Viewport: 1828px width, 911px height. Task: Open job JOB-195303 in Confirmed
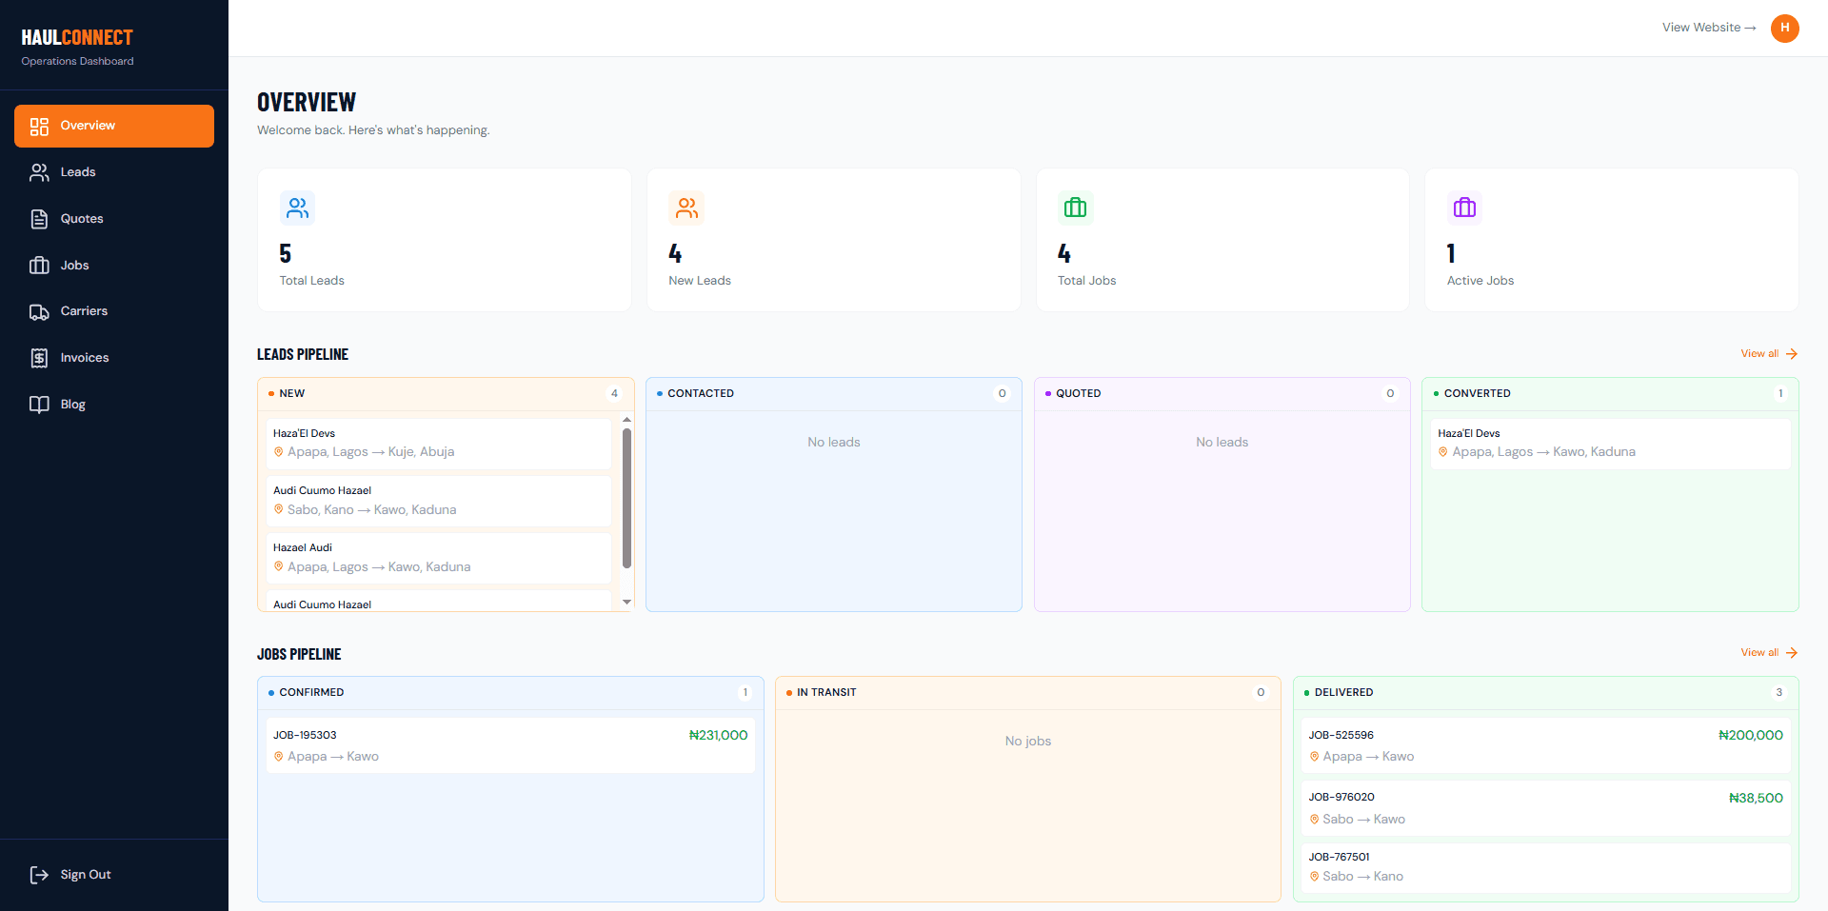click(x=510, y=745)
